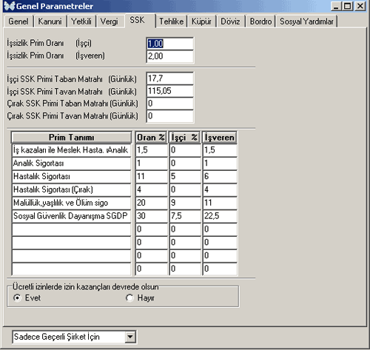Select the Döviz tab
The width and height of the screenshot is (370, 350).
pos(230,21)
